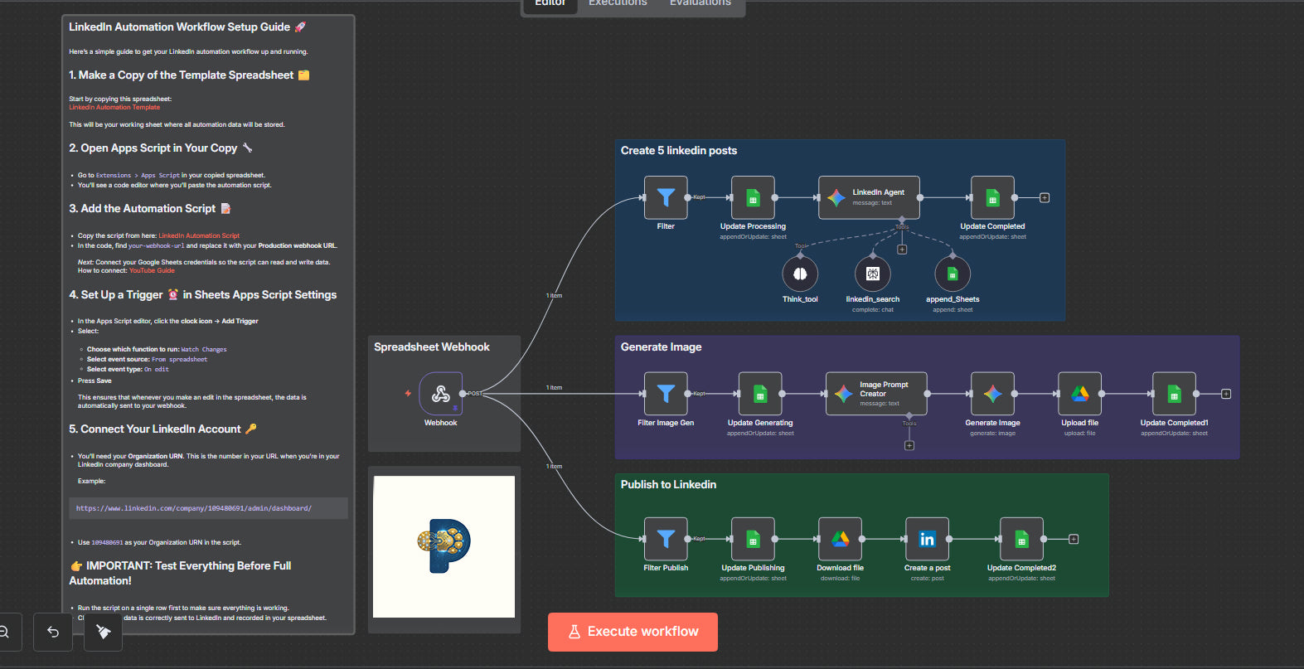Click the tidy up broom icon
1304x669 pixels.
[x=104, y=633]
